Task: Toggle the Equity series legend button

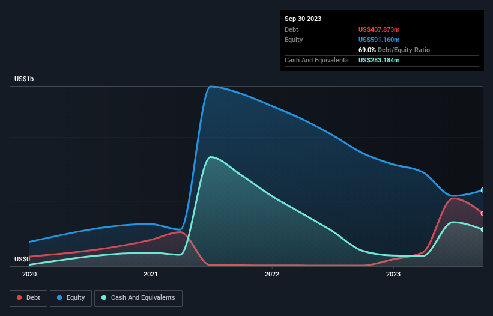Action: 71,298
